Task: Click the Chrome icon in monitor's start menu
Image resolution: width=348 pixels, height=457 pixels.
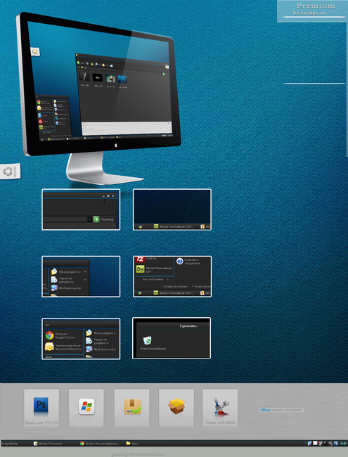Action: (x=39, y=103)
